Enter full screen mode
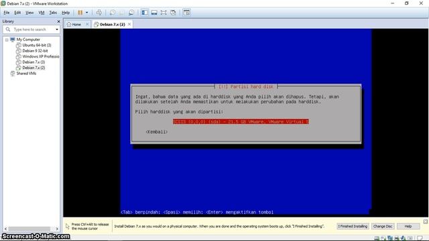Viewport: 429px width, 241px height. point(164,13)
